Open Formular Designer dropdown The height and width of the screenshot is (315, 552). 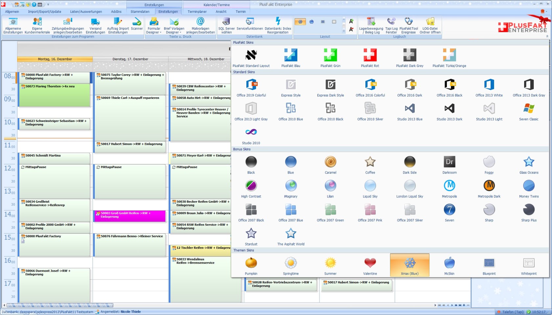click(154, 26)
